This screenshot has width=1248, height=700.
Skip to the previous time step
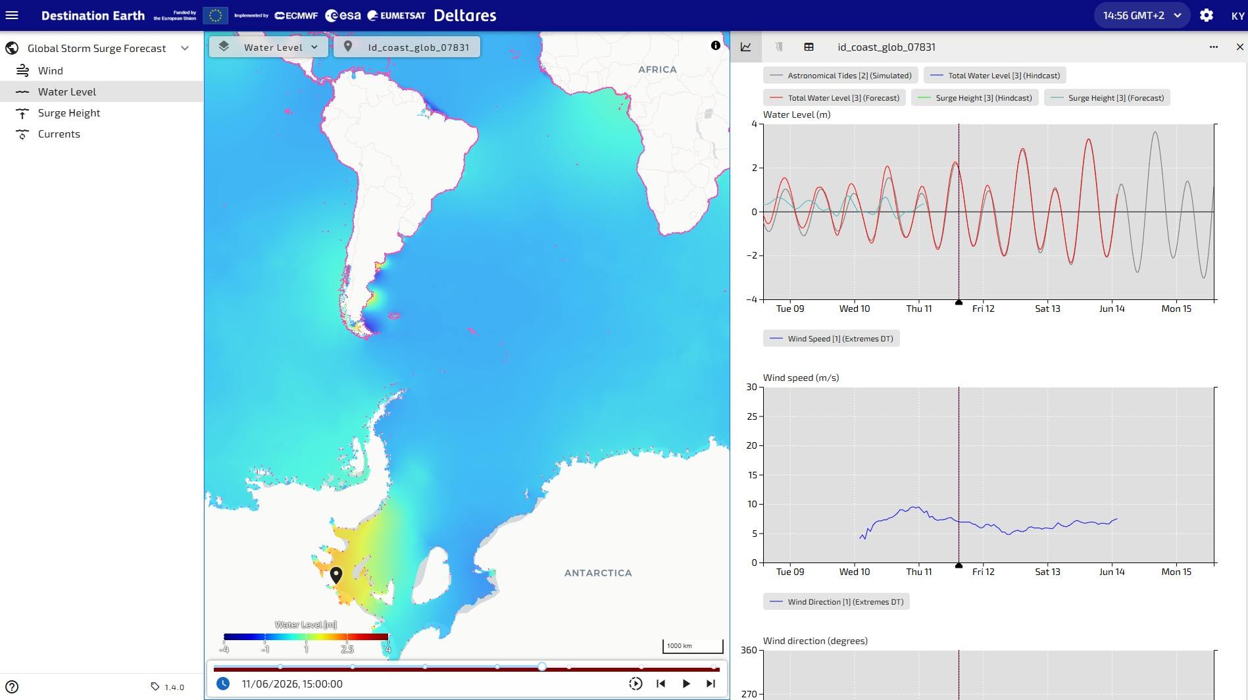tap(661, 684)
